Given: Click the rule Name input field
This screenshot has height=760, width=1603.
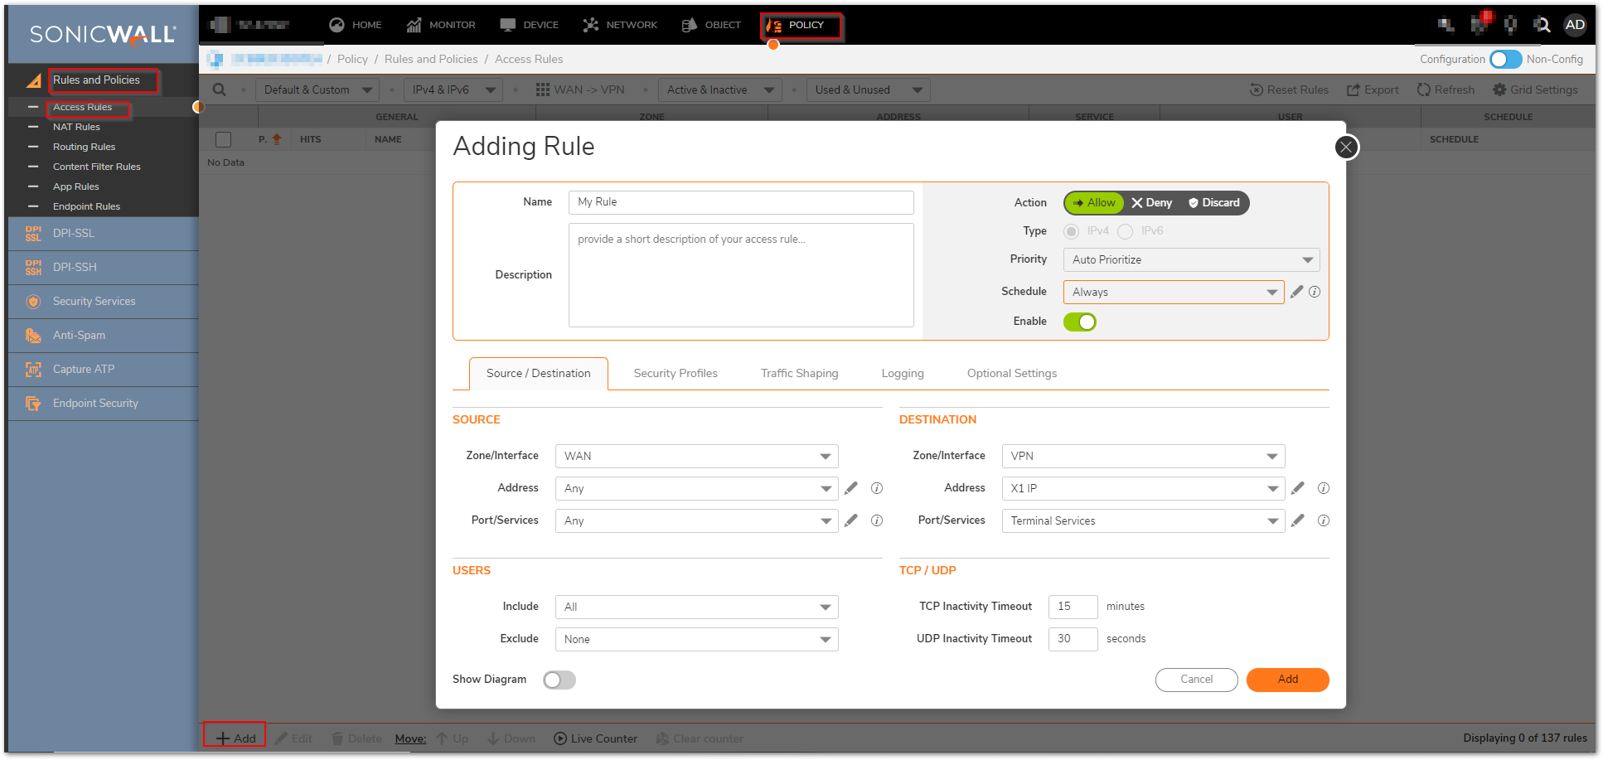Looking at the screenshot, I should 740,202.
